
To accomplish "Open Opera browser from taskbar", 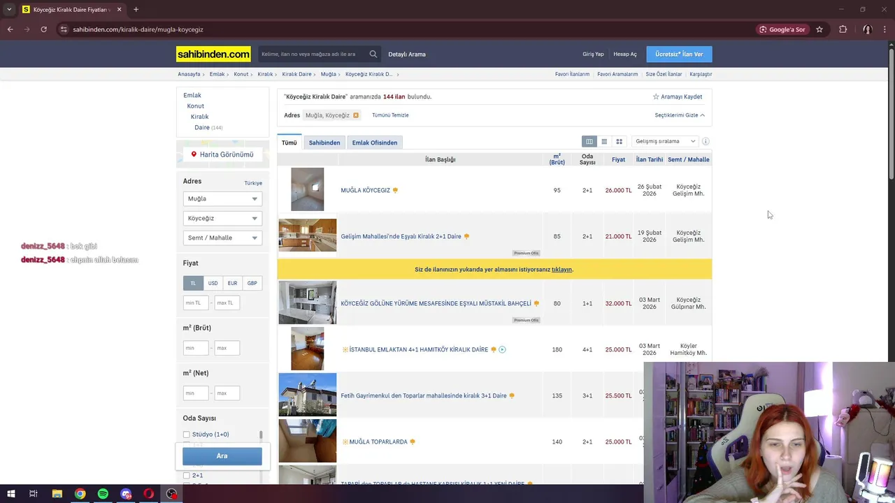I will pyautogui.click(x=149, y=494).
